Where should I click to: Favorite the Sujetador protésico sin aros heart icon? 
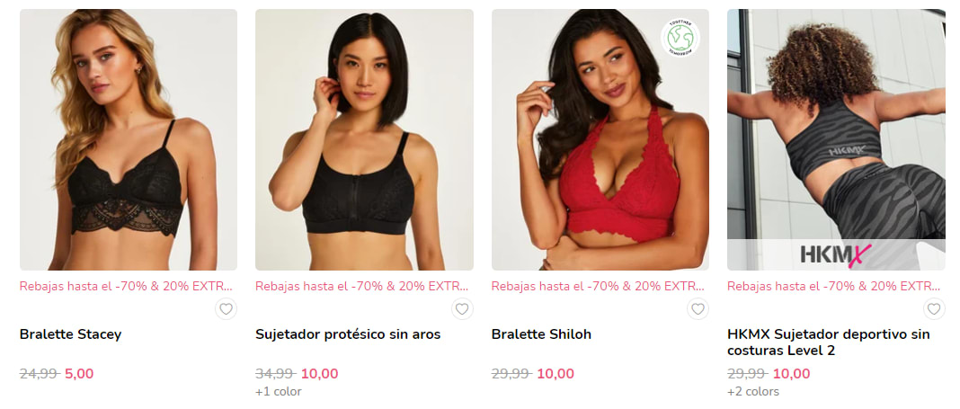point(462,308)
